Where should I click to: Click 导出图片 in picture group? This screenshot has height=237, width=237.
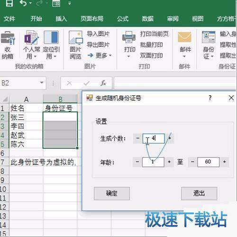coord(98,45)
